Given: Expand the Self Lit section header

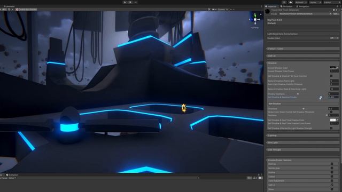Looking at the screenshot, I should tap(303, 56).
